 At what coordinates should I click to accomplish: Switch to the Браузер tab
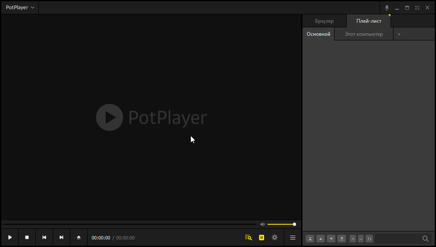[324, 21]
